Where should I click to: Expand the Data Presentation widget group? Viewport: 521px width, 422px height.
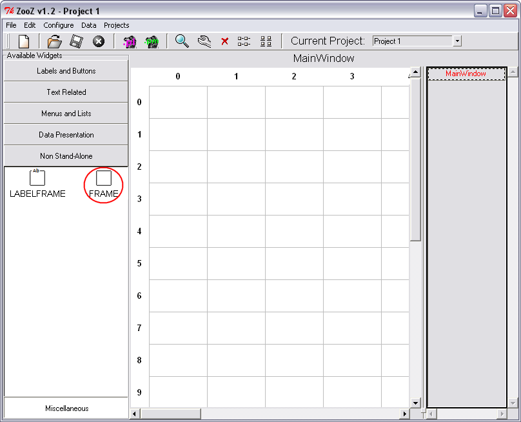tap(66, 135)
